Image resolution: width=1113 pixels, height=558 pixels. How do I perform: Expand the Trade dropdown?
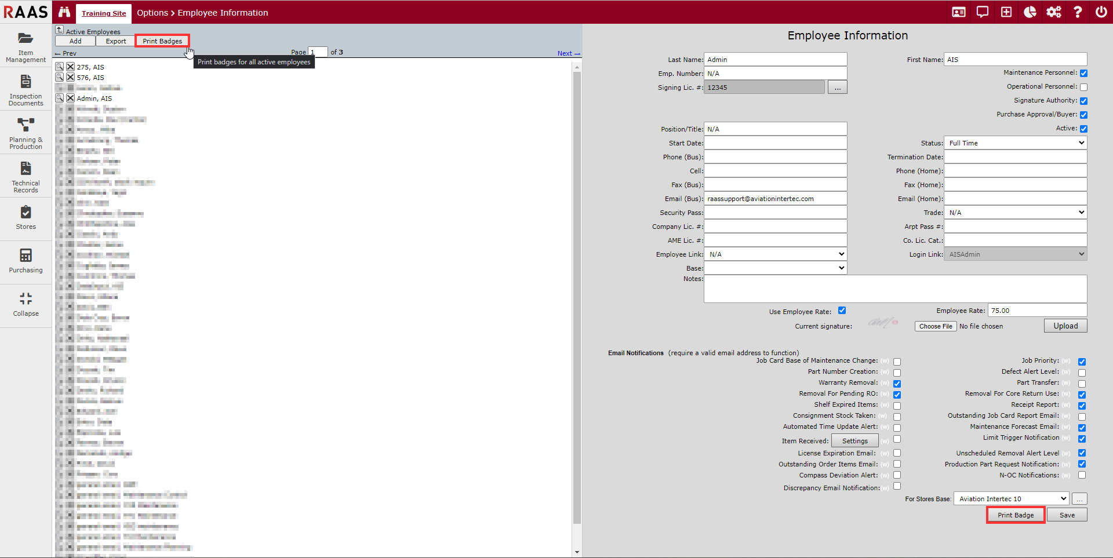tap(1015, 213)
